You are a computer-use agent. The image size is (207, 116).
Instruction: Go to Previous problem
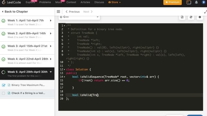coord(72,12)
